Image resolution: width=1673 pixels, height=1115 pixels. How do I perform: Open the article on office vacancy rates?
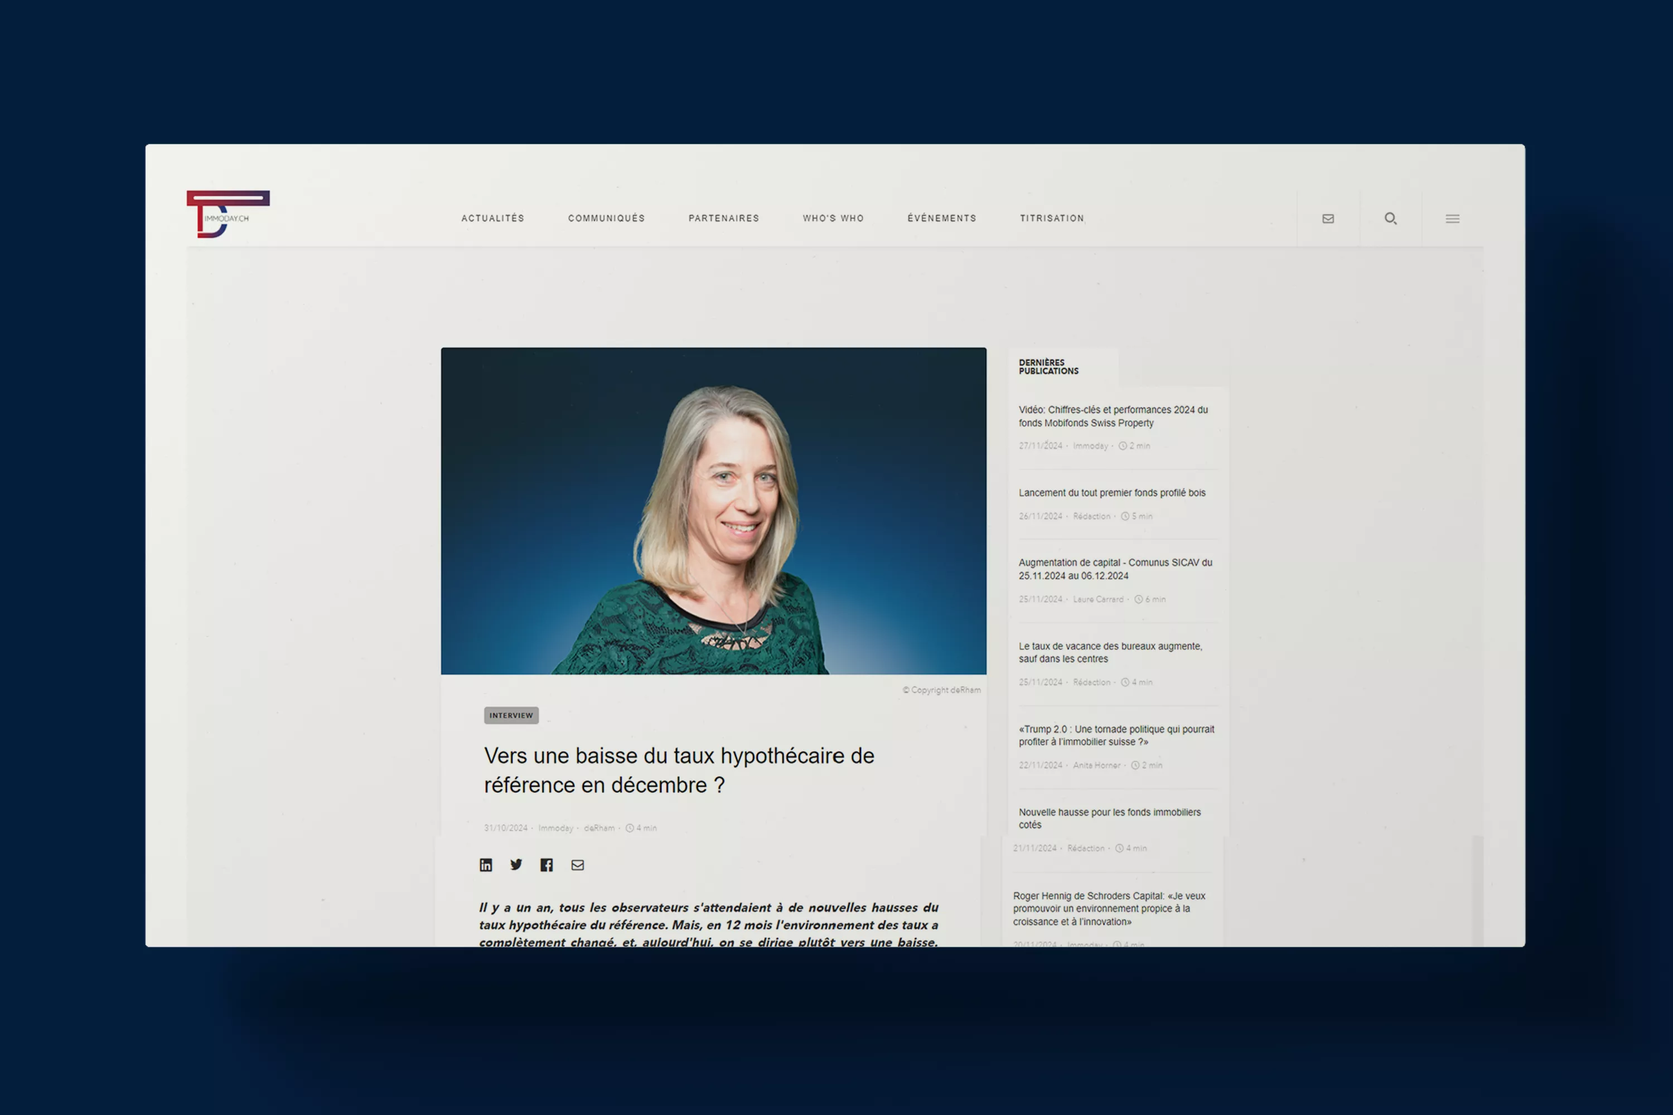click(x=1110, y=652)
